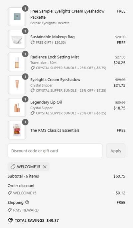This screenshot has width=133, height=228.
Task: Click the tag icon under Legendary Lip Oil
Action: tap(33, 113)
